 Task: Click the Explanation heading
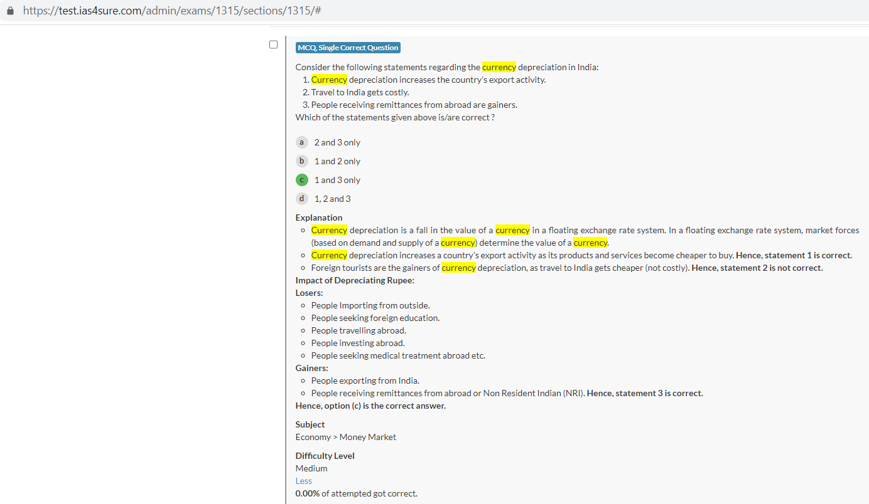click(x=319, y=218)
